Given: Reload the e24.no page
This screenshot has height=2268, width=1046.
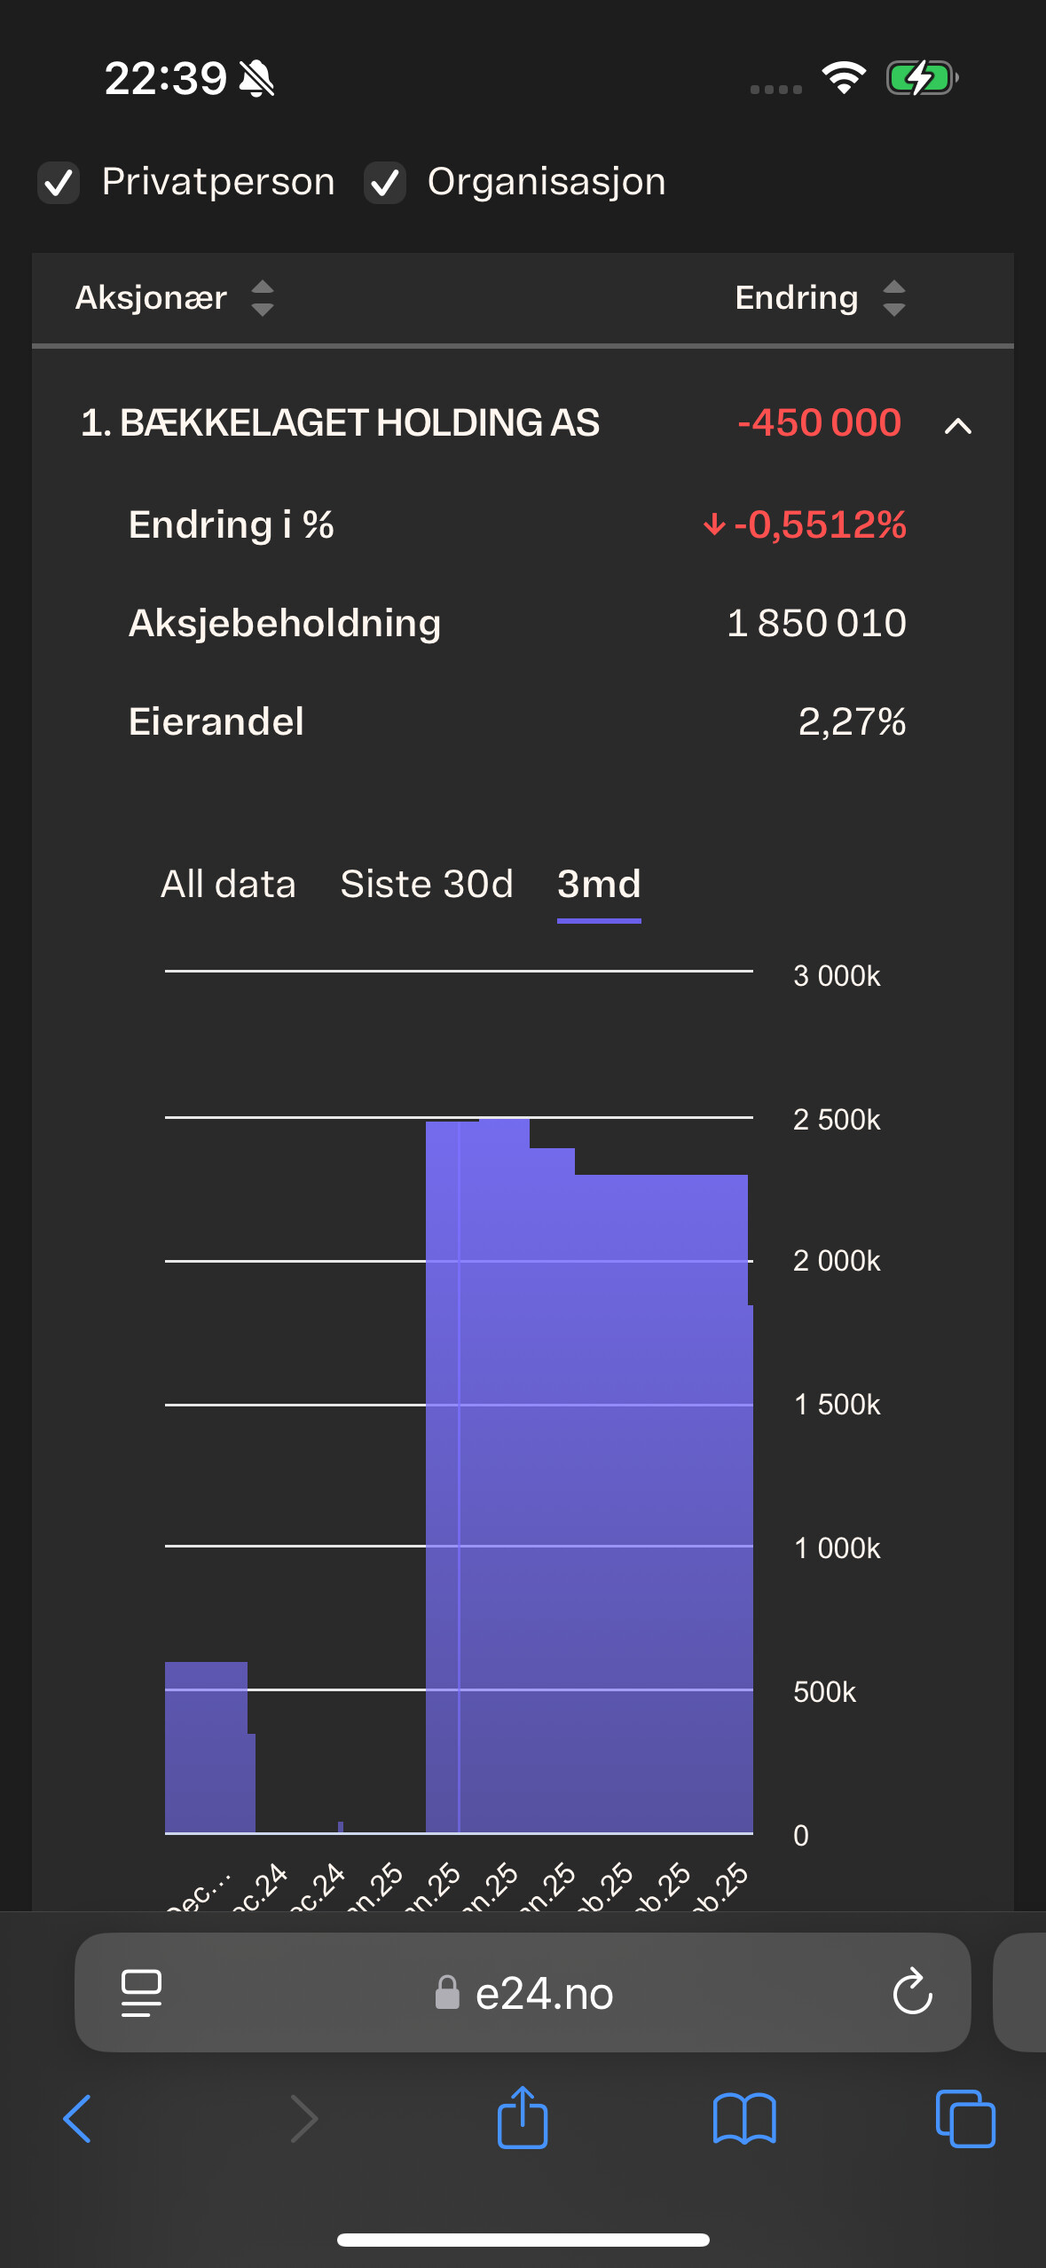Looking at the screenshot, I should 912,1993.
